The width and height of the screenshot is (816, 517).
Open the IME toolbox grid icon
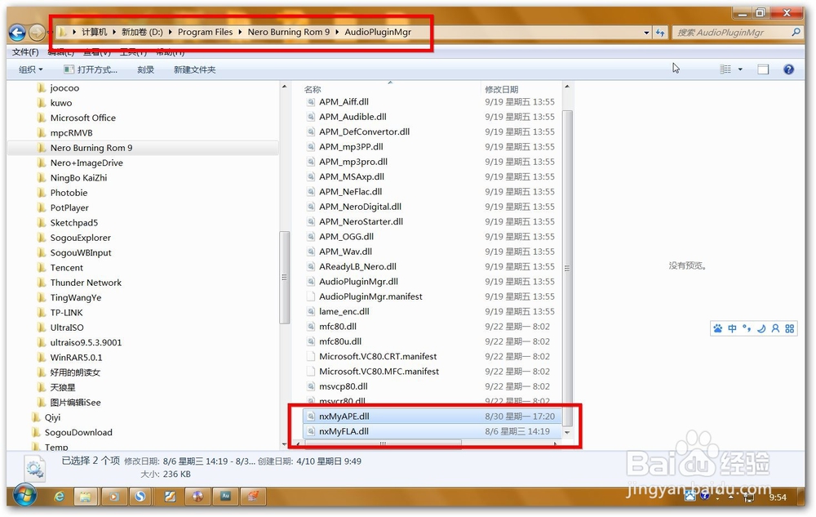[789, 328]
